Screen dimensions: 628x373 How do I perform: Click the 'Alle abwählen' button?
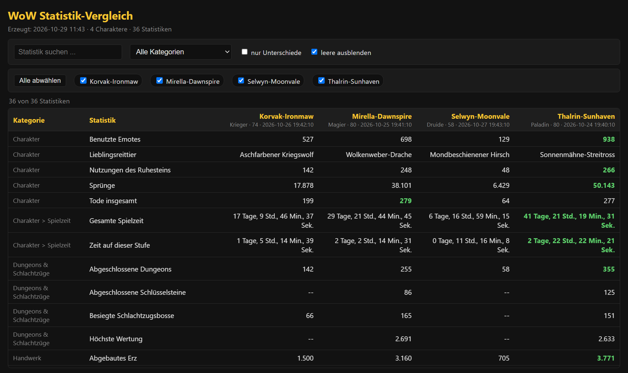pos(40,80)
